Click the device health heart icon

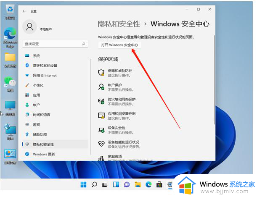(101, 144)
